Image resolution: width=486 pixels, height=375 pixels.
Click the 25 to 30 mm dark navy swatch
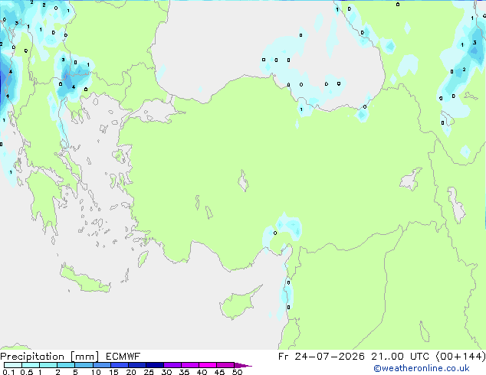point(155,365)
